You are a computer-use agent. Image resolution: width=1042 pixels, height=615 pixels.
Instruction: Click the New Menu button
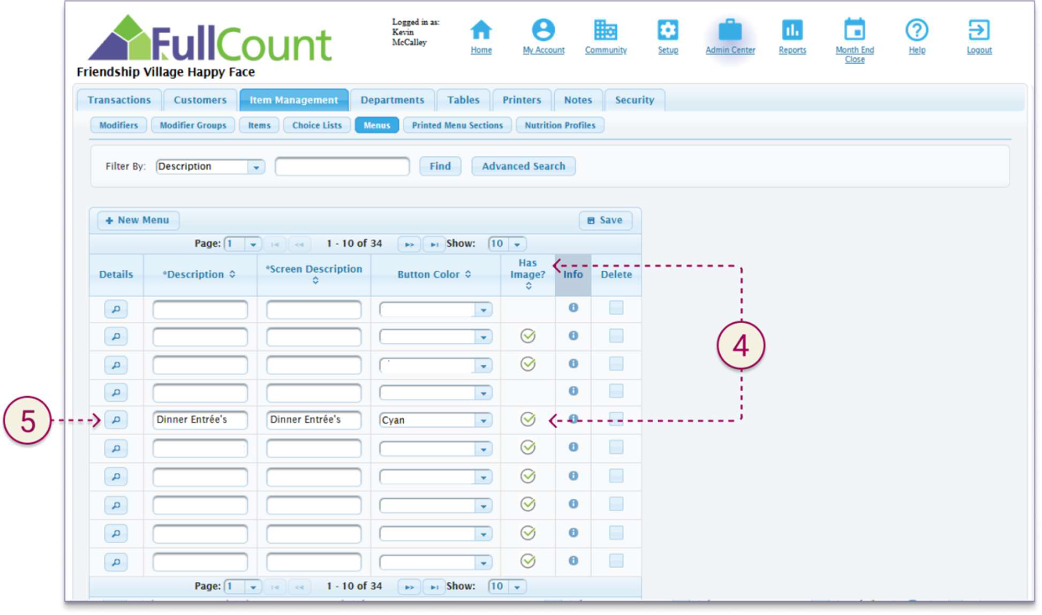[138, 221]
